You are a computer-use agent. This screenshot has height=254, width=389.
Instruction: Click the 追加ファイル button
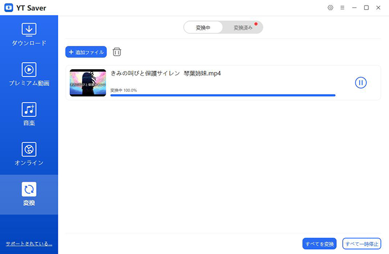(x=86, y=52)
